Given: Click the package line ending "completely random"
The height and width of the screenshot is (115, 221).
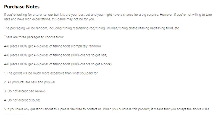Looking at the screenshot, I should pyautogui.click(x=52, y=46).
